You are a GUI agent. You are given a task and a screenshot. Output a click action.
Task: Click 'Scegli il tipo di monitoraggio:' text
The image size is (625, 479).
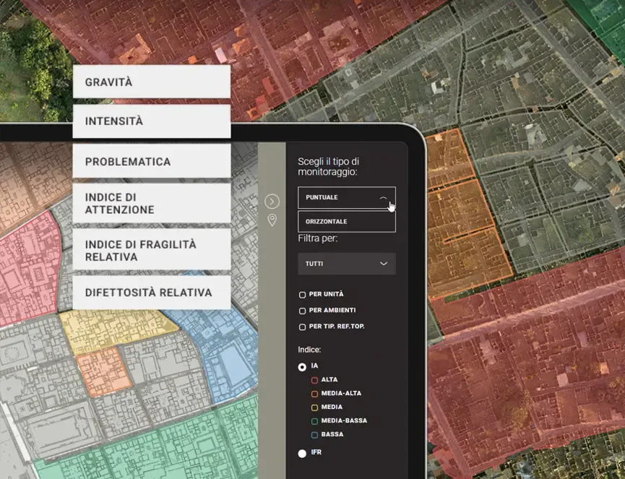tap(329, 167)
